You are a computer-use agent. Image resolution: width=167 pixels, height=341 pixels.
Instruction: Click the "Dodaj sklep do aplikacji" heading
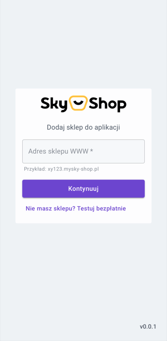point(83,128)
